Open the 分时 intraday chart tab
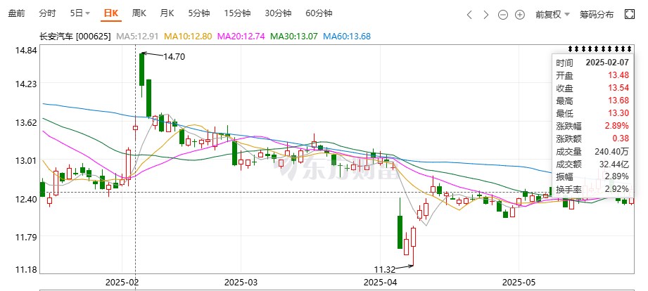Viewport: 648px width, 291px height. pyautogui.click(x=47, y=13)
